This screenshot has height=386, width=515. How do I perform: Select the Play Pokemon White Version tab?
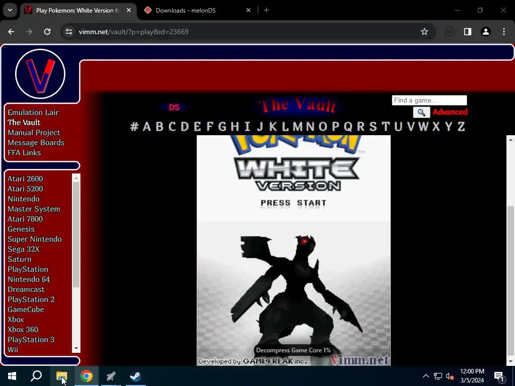(78, 10)
